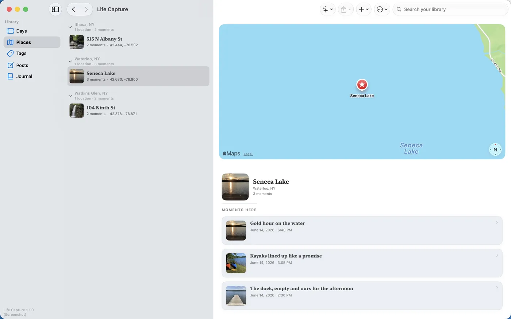The width and height of the screenshot is (511, 319).
Task: Open the sparkle AI actions menu
Action: coord(327,9)
